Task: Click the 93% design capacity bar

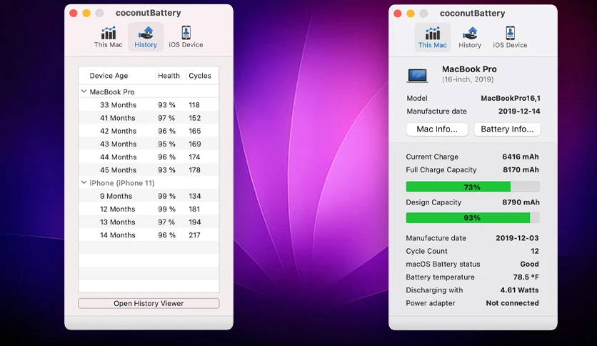Action: 473,217
